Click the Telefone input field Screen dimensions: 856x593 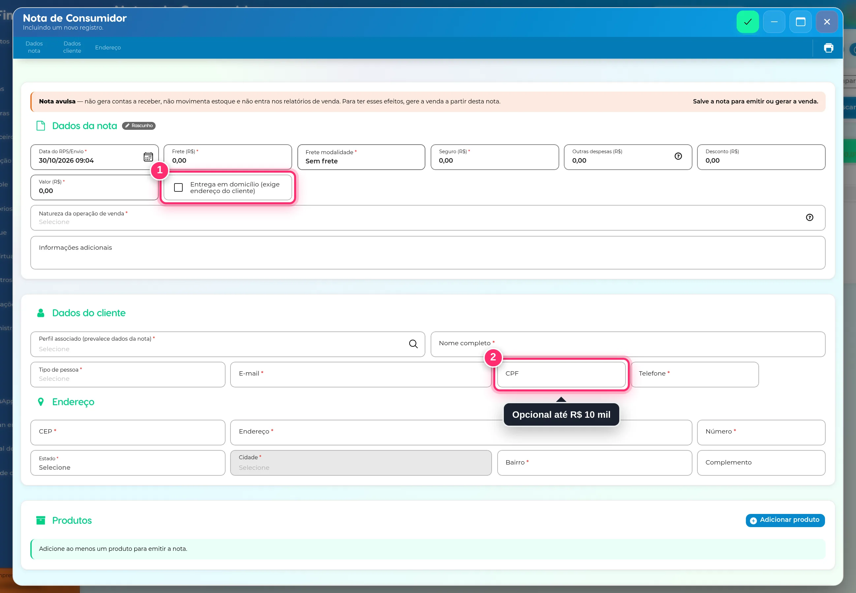pos(695,375)
